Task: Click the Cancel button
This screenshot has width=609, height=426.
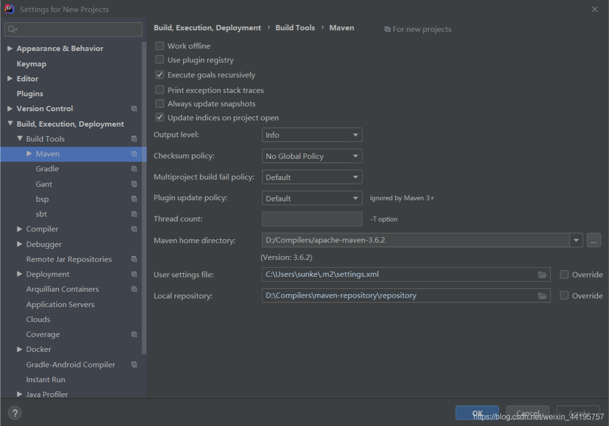Action: pyautogui.click(x=528, y=413)
